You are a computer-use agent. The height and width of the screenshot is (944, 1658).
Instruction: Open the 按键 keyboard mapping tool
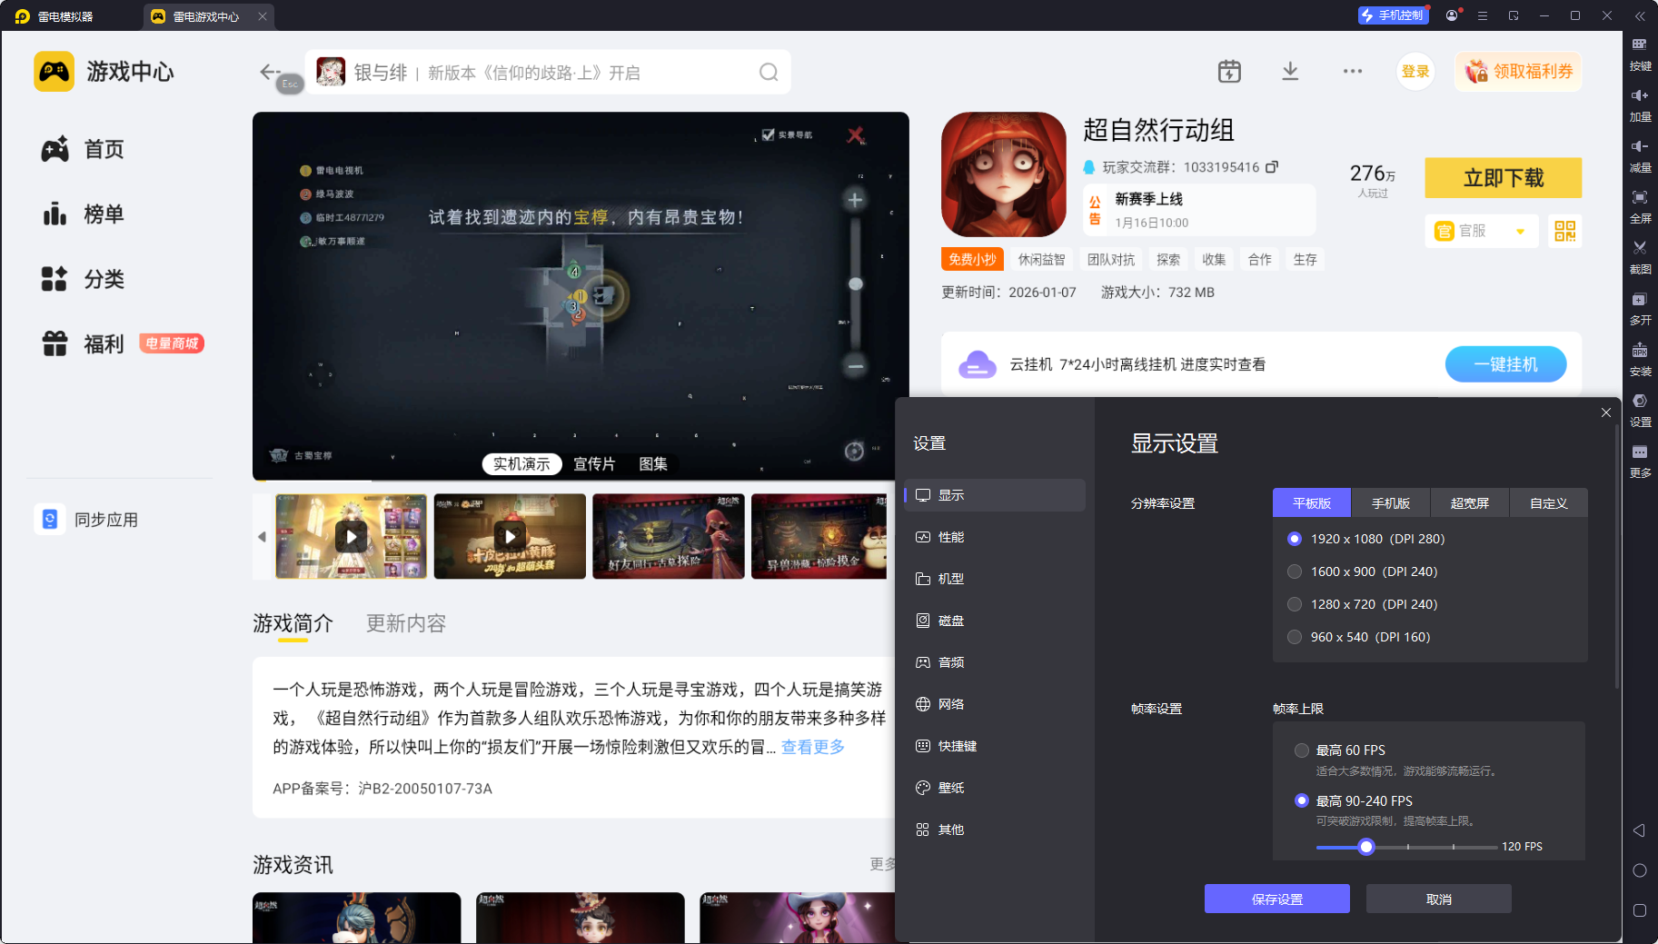[1640, 54]
